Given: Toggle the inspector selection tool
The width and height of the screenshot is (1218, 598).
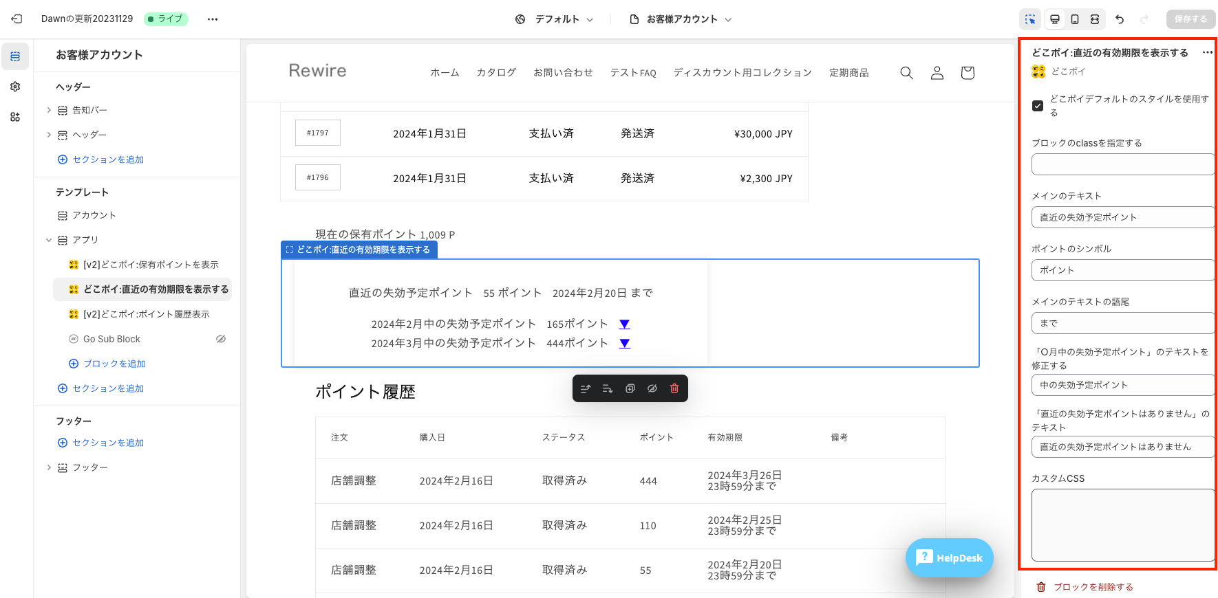Looking at the screenshot, I should pos(1030,19).
